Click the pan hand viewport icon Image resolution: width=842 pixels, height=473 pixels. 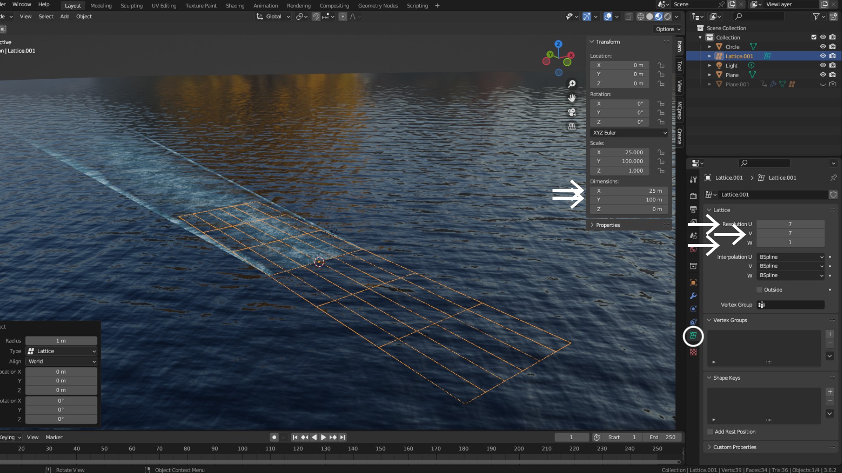click(572, 98)
